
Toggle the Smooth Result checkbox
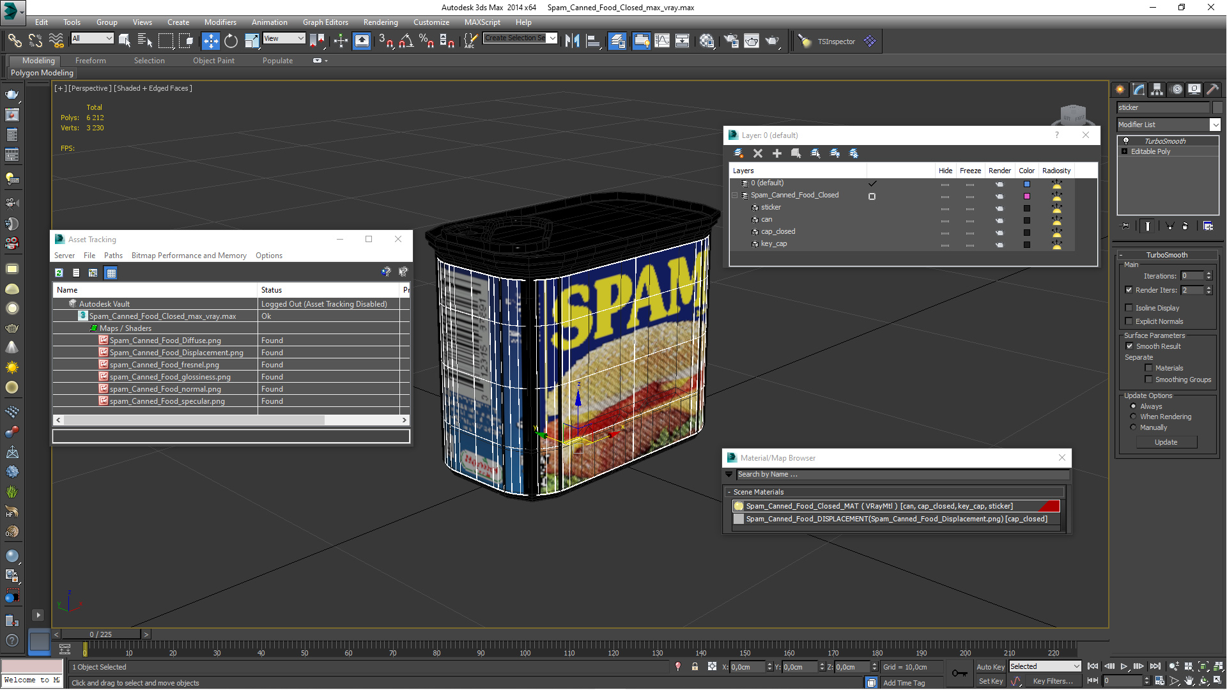point(1129,346)
